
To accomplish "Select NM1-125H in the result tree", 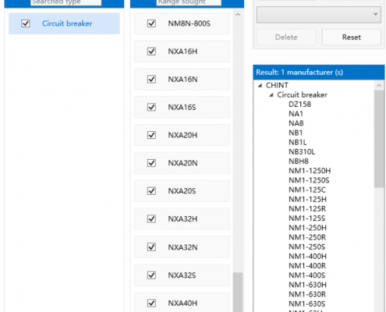I will point(307,200).
